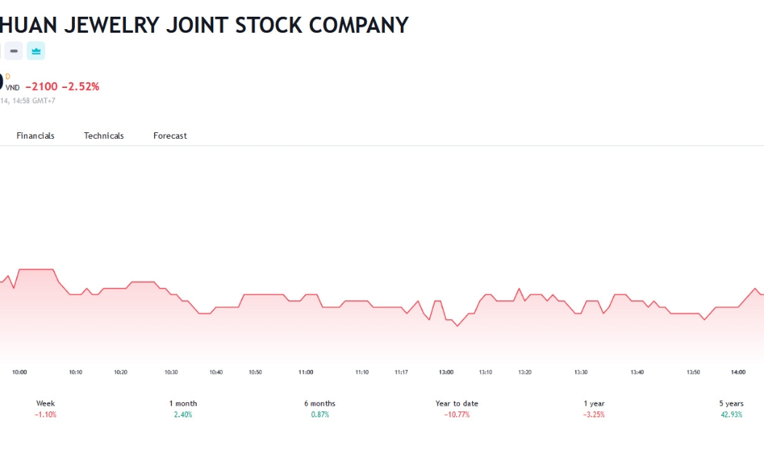
Task: Click the 13:40 time axis label
Action: tap(637, 372)
